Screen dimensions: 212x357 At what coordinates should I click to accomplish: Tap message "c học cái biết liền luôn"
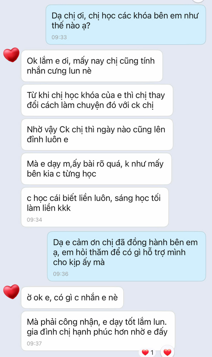point(95,207)
